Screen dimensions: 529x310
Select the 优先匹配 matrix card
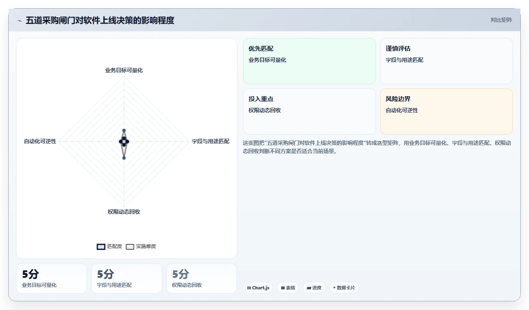coord(309,61)
